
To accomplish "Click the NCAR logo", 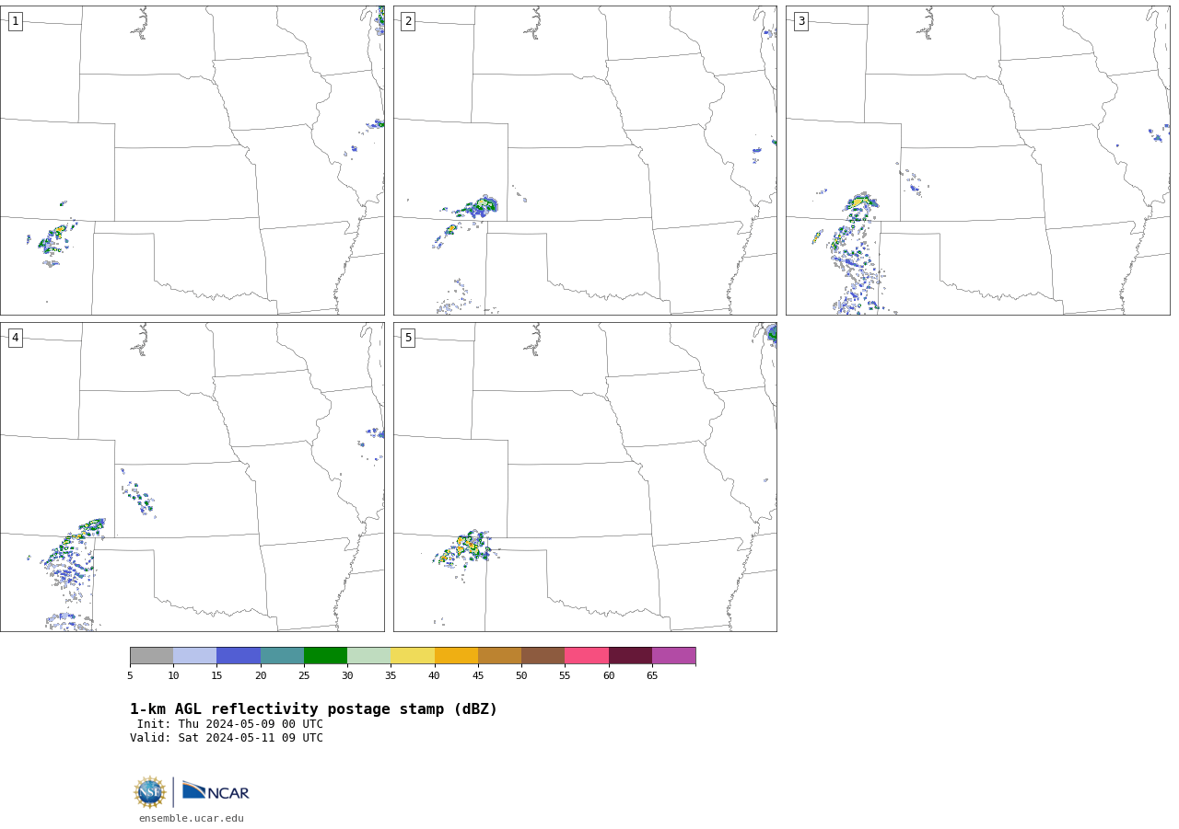I will (216, 791).
